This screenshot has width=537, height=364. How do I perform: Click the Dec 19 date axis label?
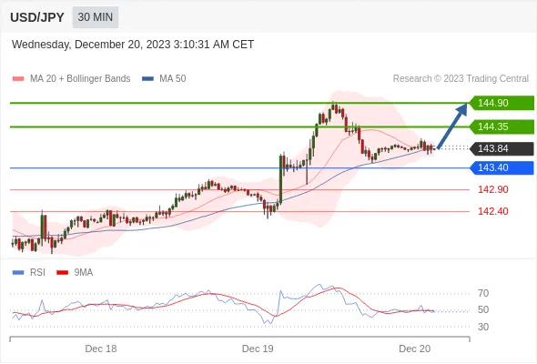click(258, 349)
